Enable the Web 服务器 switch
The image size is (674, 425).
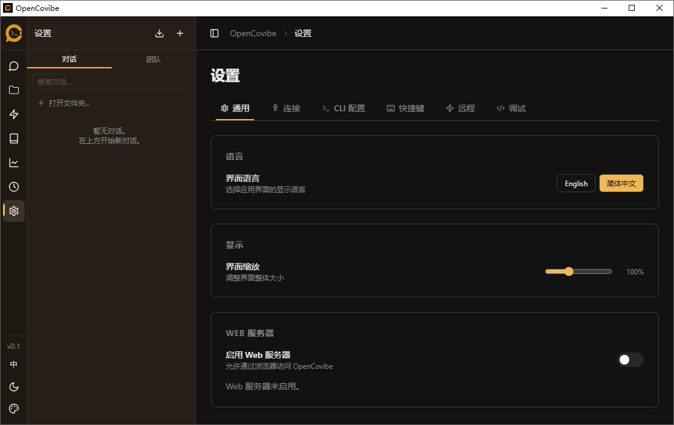[x=630, y=360]
